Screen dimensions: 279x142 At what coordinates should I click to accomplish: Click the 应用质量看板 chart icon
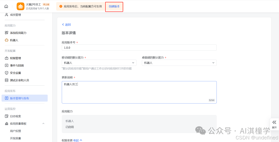(x=6, y=123)
